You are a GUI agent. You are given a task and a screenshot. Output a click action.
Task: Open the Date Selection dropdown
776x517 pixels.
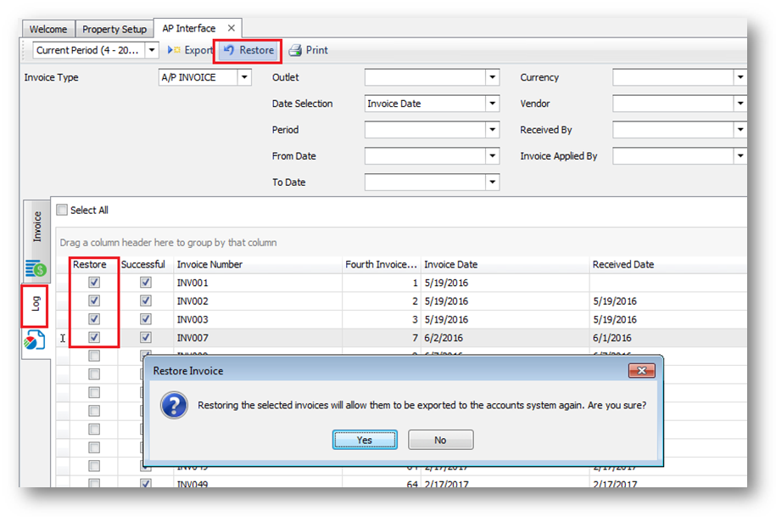(492, 104)
